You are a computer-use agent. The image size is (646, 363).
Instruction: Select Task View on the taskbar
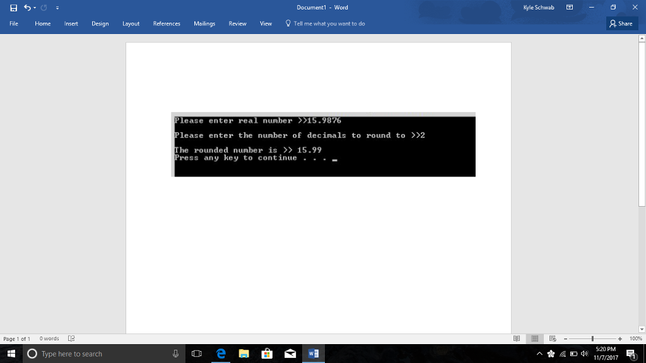point(197,354)
